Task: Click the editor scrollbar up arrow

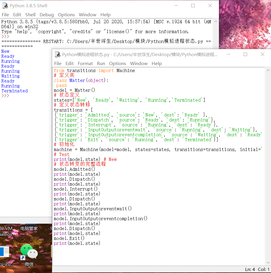Action: tap(268, 70)
